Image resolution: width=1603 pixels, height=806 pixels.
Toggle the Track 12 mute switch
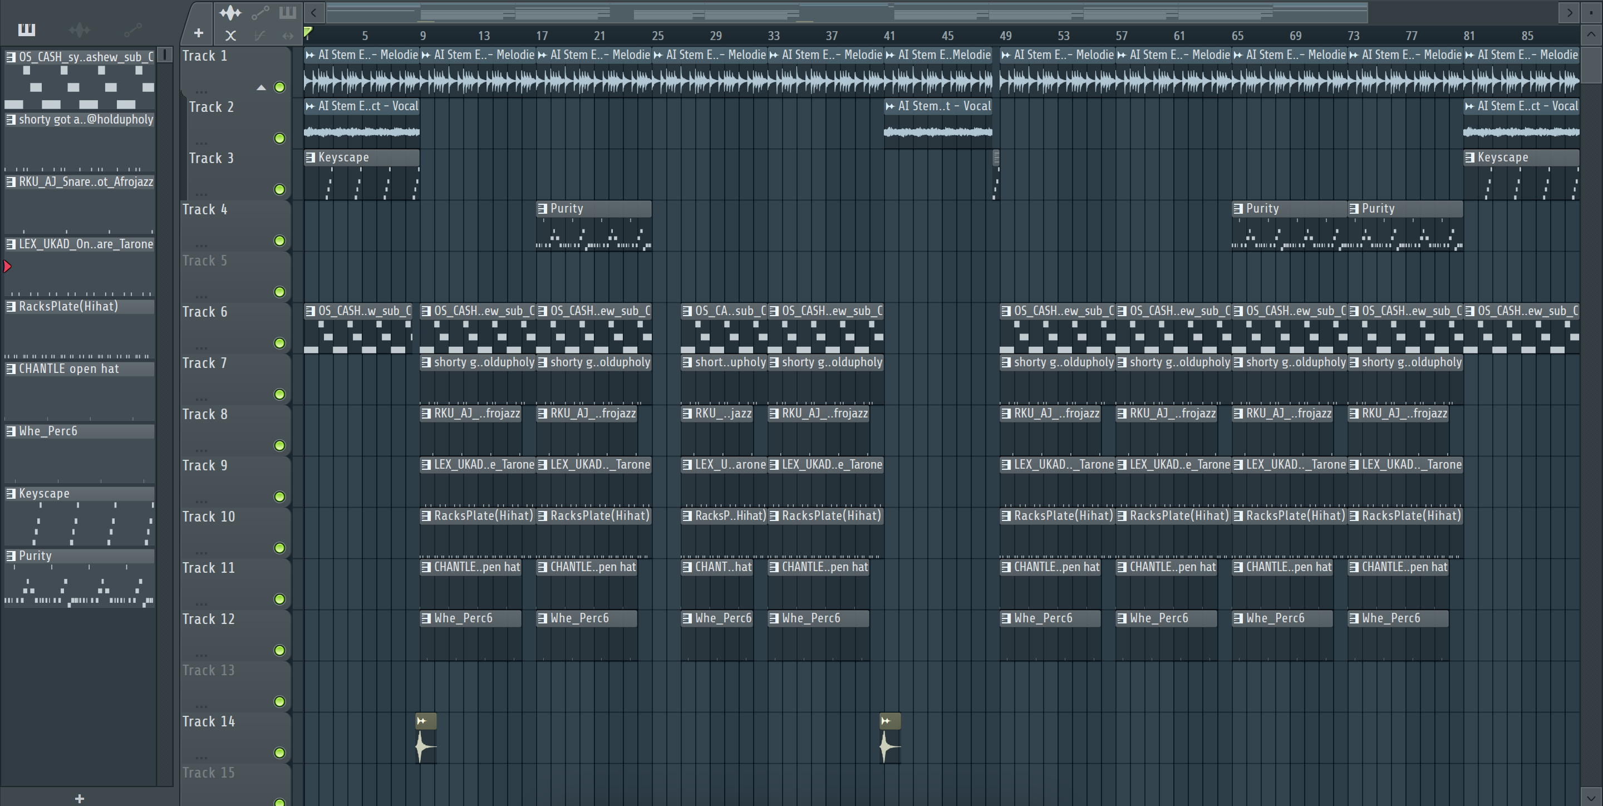coord(280,650)
